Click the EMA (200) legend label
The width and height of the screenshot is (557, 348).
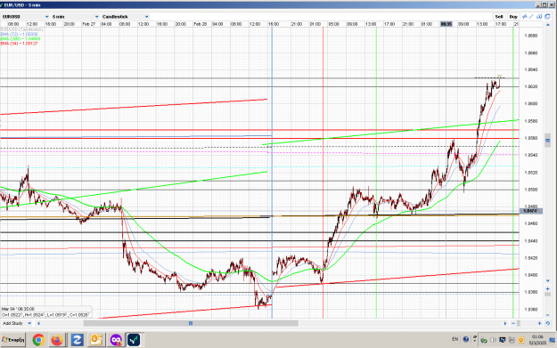click(20, 38)
